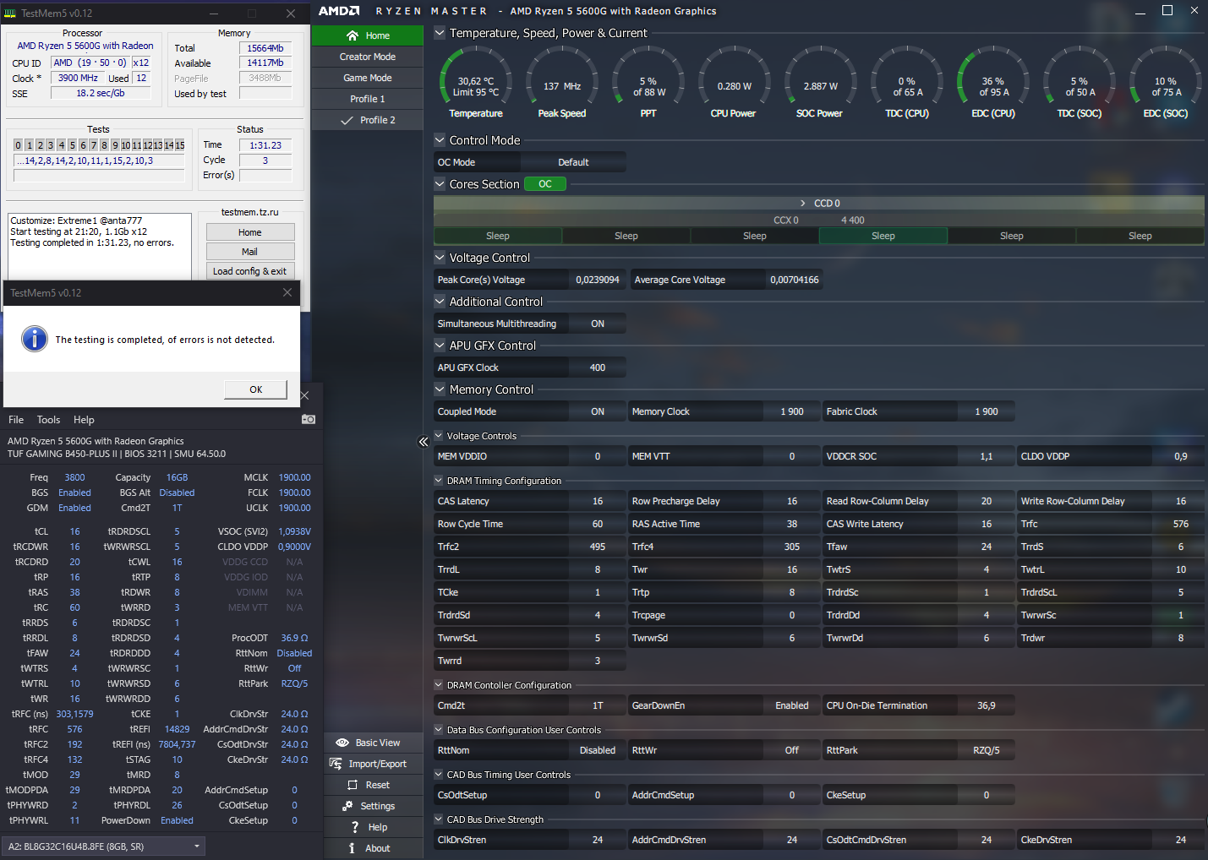Click the Mail button in TestMem5
1208x860 pixels.
[250, 252]
